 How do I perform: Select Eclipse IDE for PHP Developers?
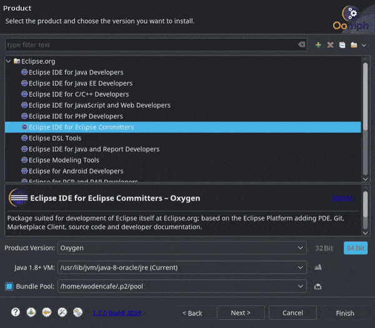(x=76, y=116)
